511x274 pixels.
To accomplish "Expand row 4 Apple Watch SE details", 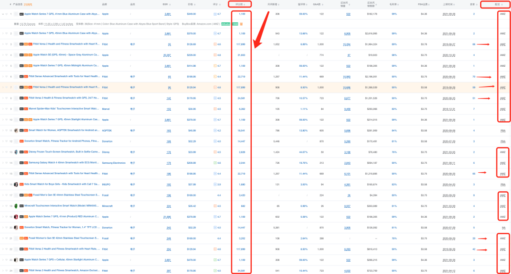I will (3, 55).
